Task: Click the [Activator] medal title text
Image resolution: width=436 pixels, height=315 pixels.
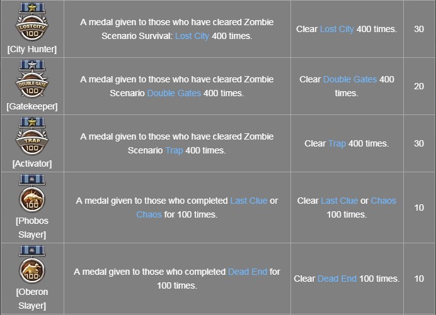Action: click(x=32, y=163)
